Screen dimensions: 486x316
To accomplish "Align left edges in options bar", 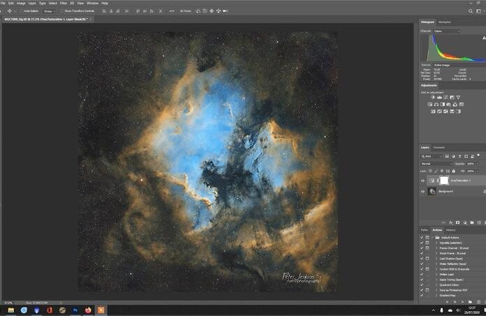I will coord(104,11).
